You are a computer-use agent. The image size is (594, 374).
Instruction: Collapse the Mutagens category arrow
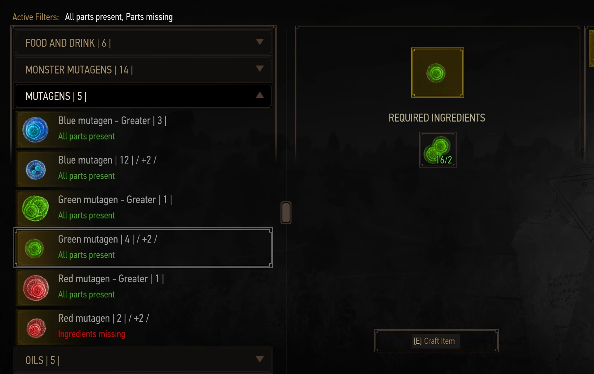coord(260,95)
